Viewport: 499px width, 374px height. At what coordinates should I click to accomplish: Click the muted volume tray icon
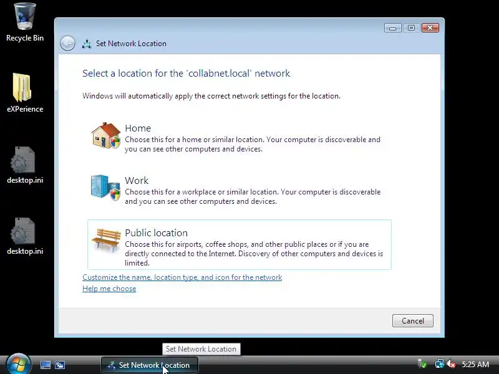451,364
